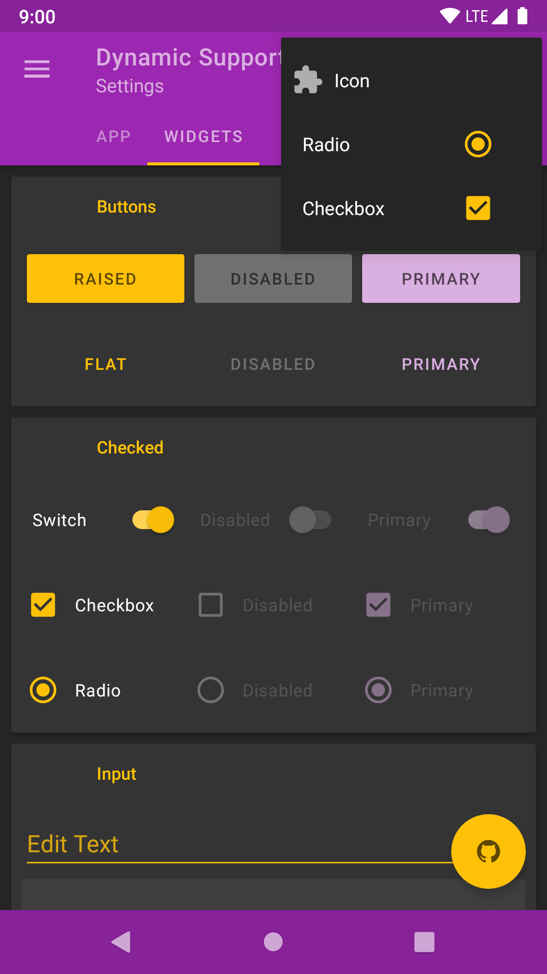Select Radio from the popup menu

tap(326, 144)
